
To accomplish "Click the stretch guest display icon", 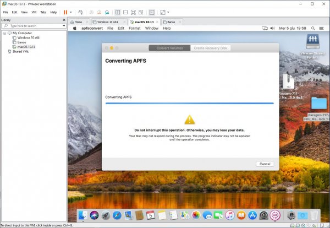I will [163, 12].
